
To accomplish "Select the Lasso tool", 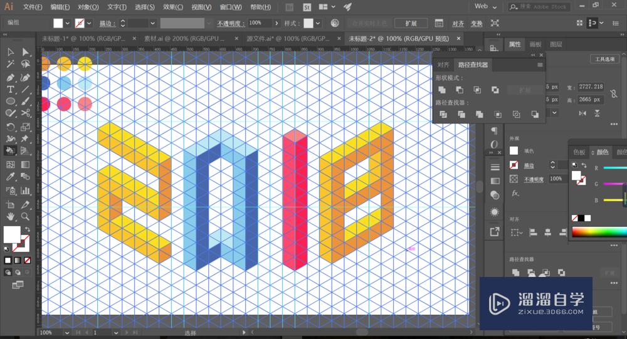I will pyautogui.click(x=26, y=65).
